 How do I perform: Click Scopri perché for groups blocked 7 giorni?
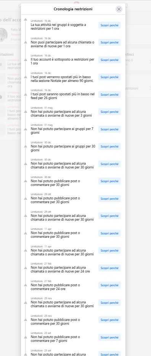[109, 129]
